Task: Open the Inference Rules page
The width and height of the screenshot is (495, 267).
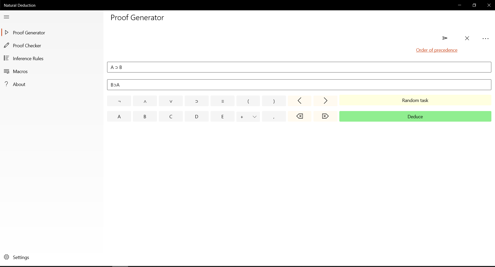Action: point(28,59)
